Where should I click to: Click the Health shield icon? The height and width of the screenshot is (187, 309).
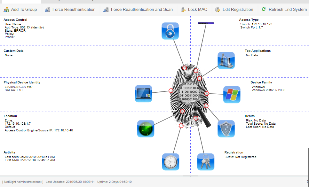coord(226,129)
